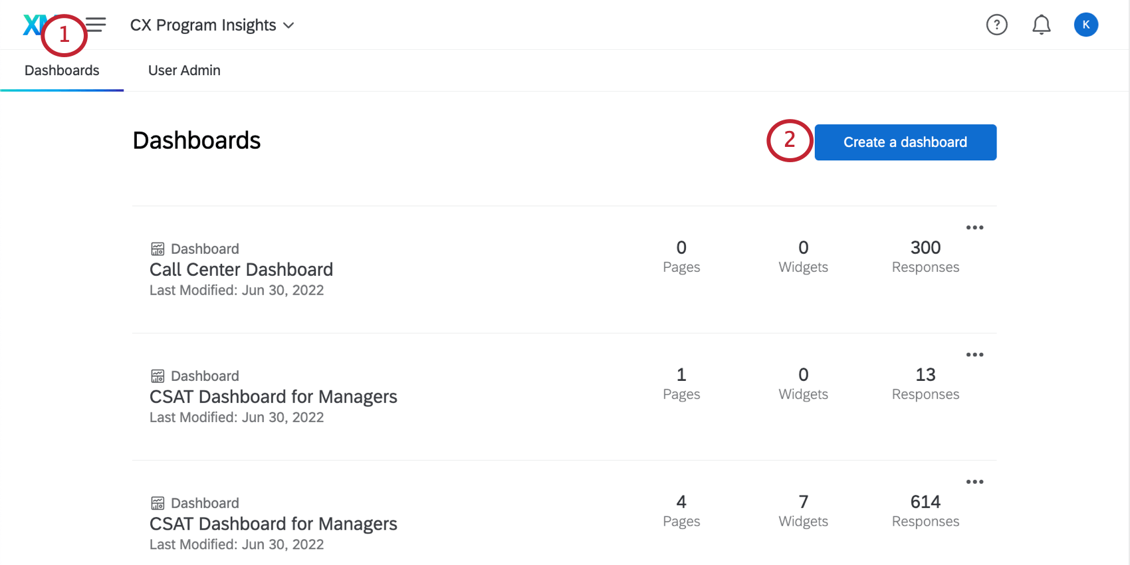1130x565 pixels.
Task: Open options menu for the 13-response CSAT dashboard
Action: tap(974, 354)
